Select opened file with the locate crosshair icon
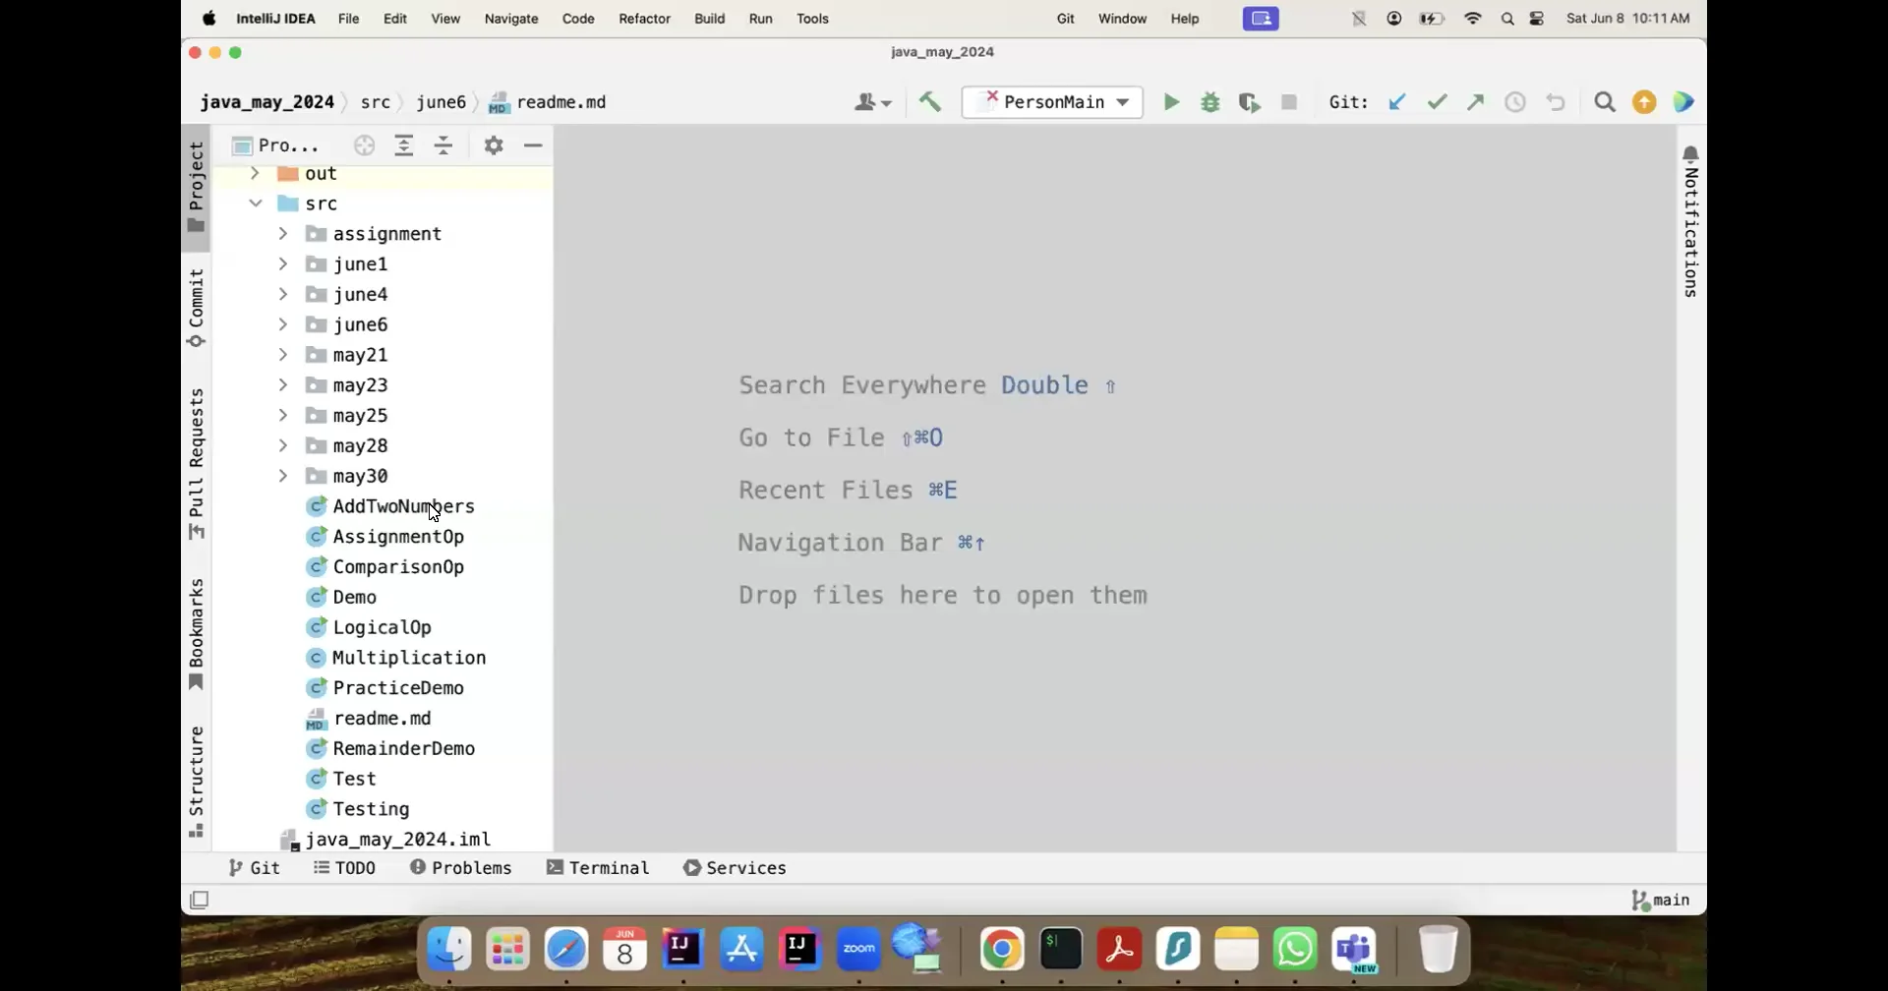The width and height of the screenshot is (1888, 991). 365,145
